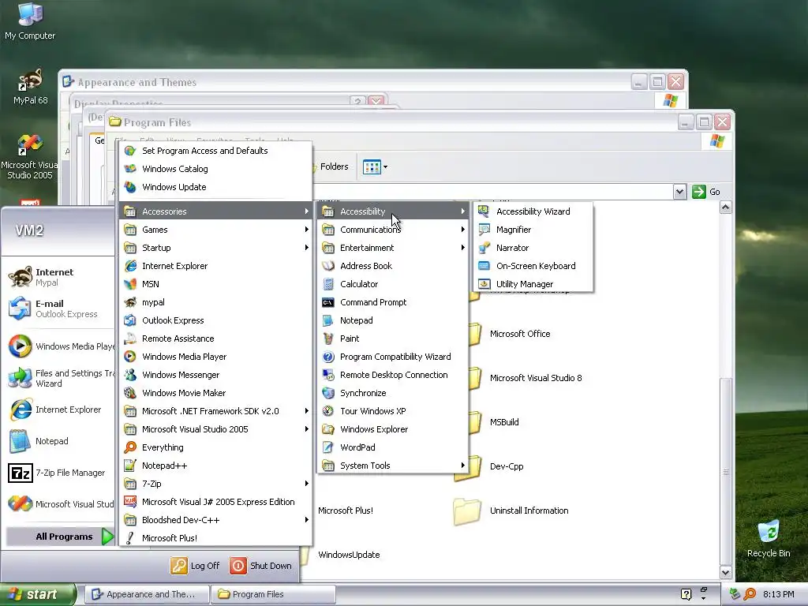Select Notepad in Accessories menu
808x606 pixels.
pos(393,320)
